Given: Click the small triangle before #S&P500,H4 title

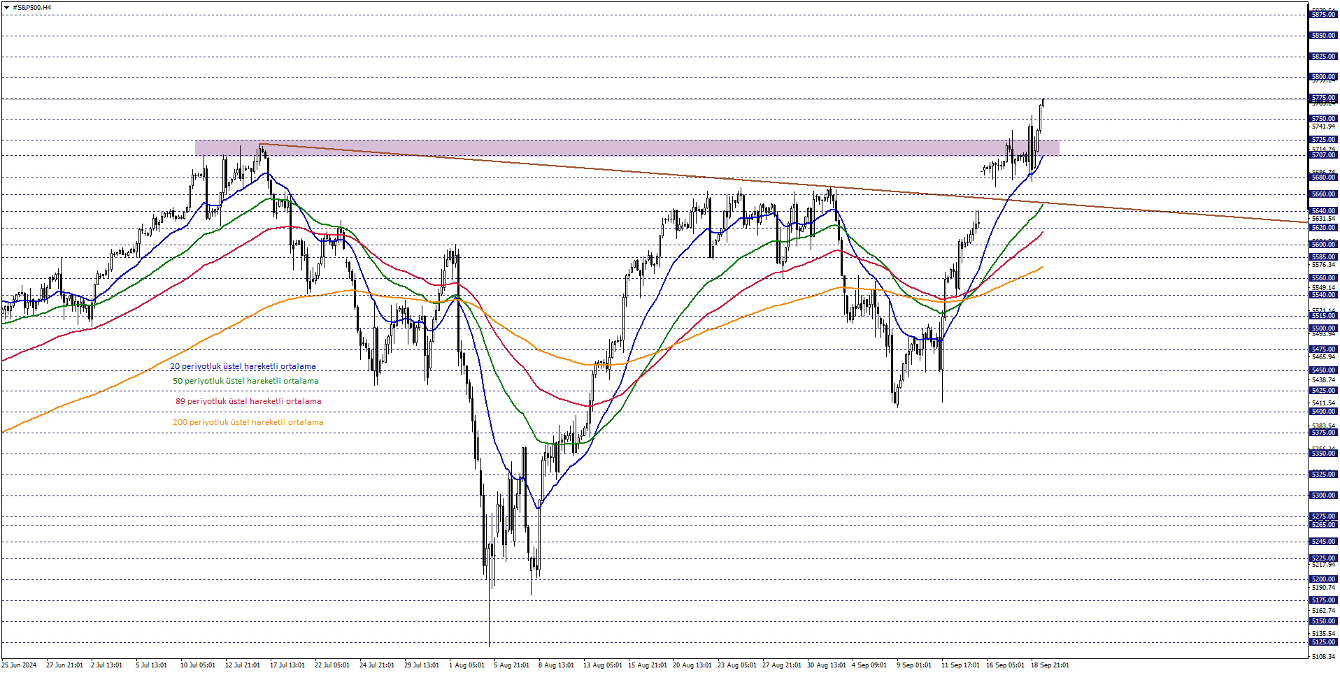Looking at the screenshot, I should [x=6, y=8].
